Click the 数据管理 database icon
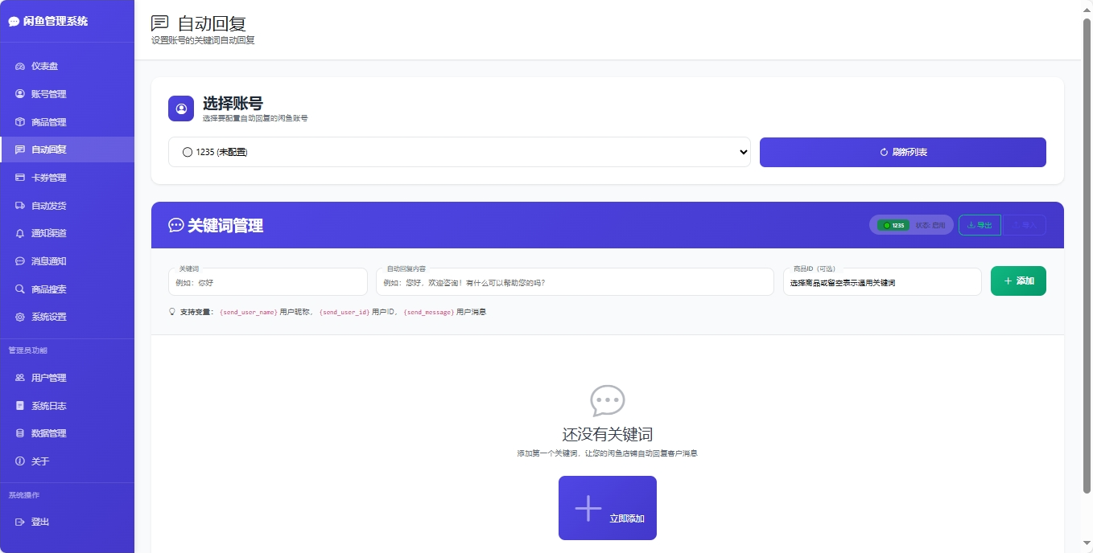The height and width of the screenshot is (553, 1093). click(20, 433)
